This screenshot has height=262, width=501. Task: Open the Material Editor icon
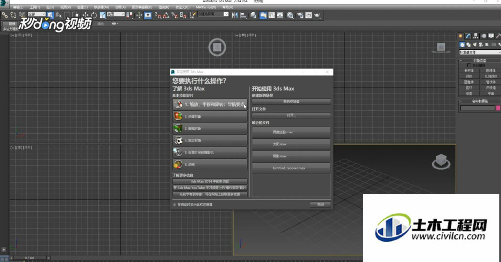click(x=290, y=15)
